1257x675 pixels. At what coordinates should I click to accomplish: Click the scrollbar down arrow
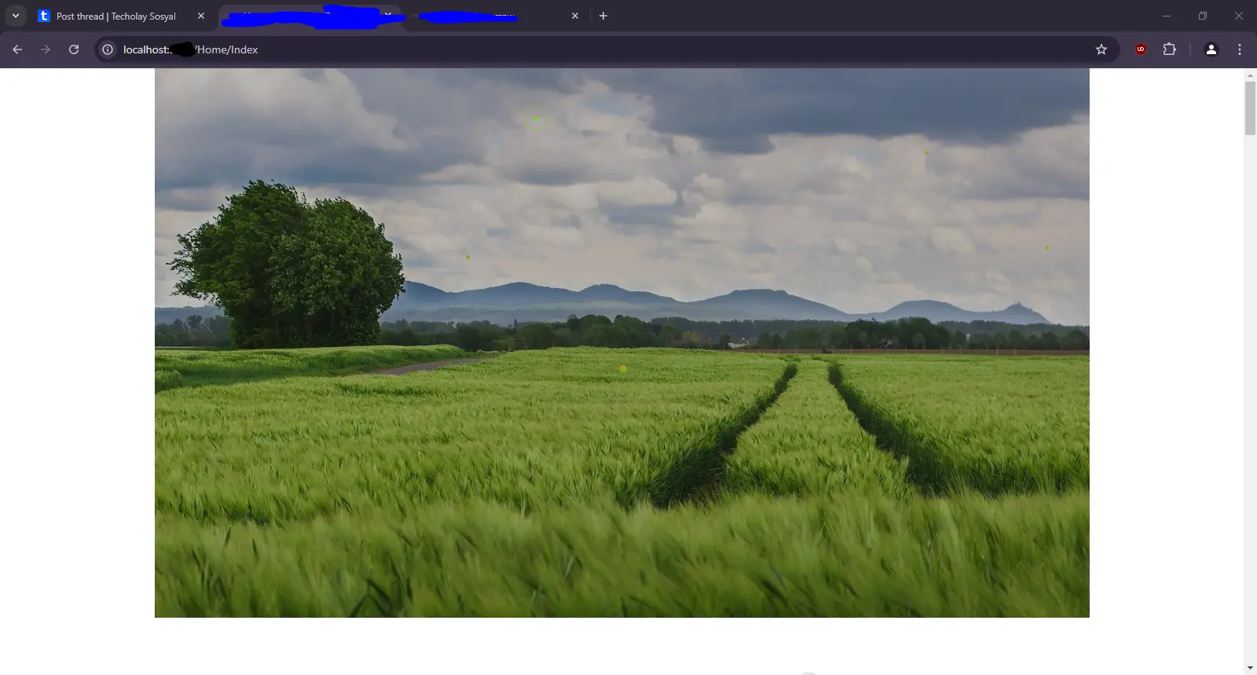[1250, 668]
